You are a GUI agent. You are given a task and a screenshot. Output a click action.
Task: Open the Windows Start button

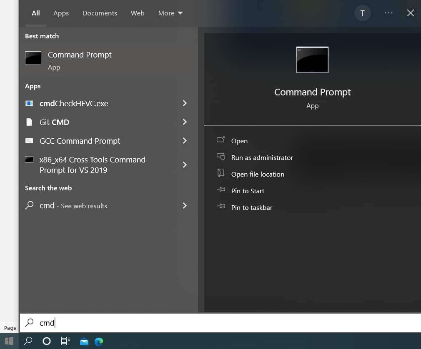(9, 341)
